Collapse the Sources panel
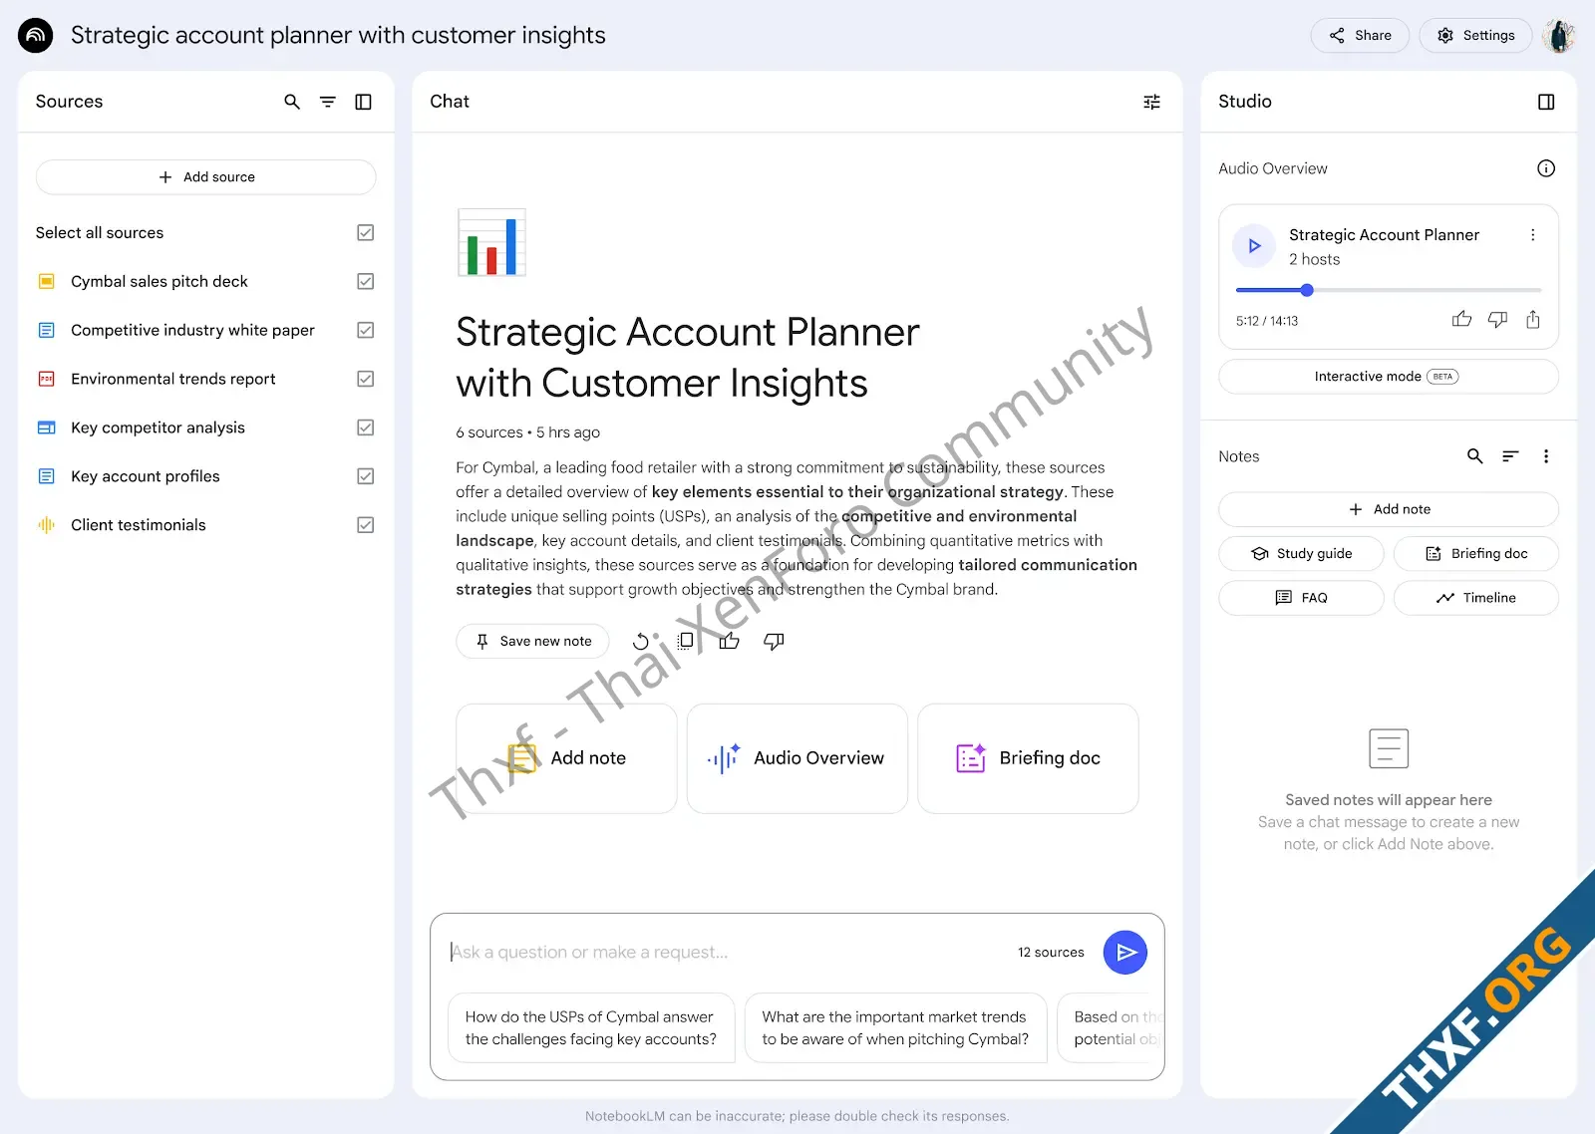Screen dimensions: 1595x1134 click(x=364, y=102)
